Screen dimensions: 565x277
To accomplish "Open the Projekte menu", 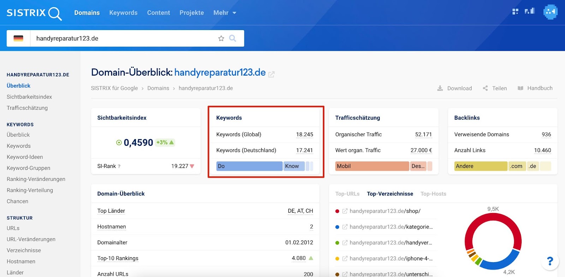I will pyautogui.click(x=192, y=13).
